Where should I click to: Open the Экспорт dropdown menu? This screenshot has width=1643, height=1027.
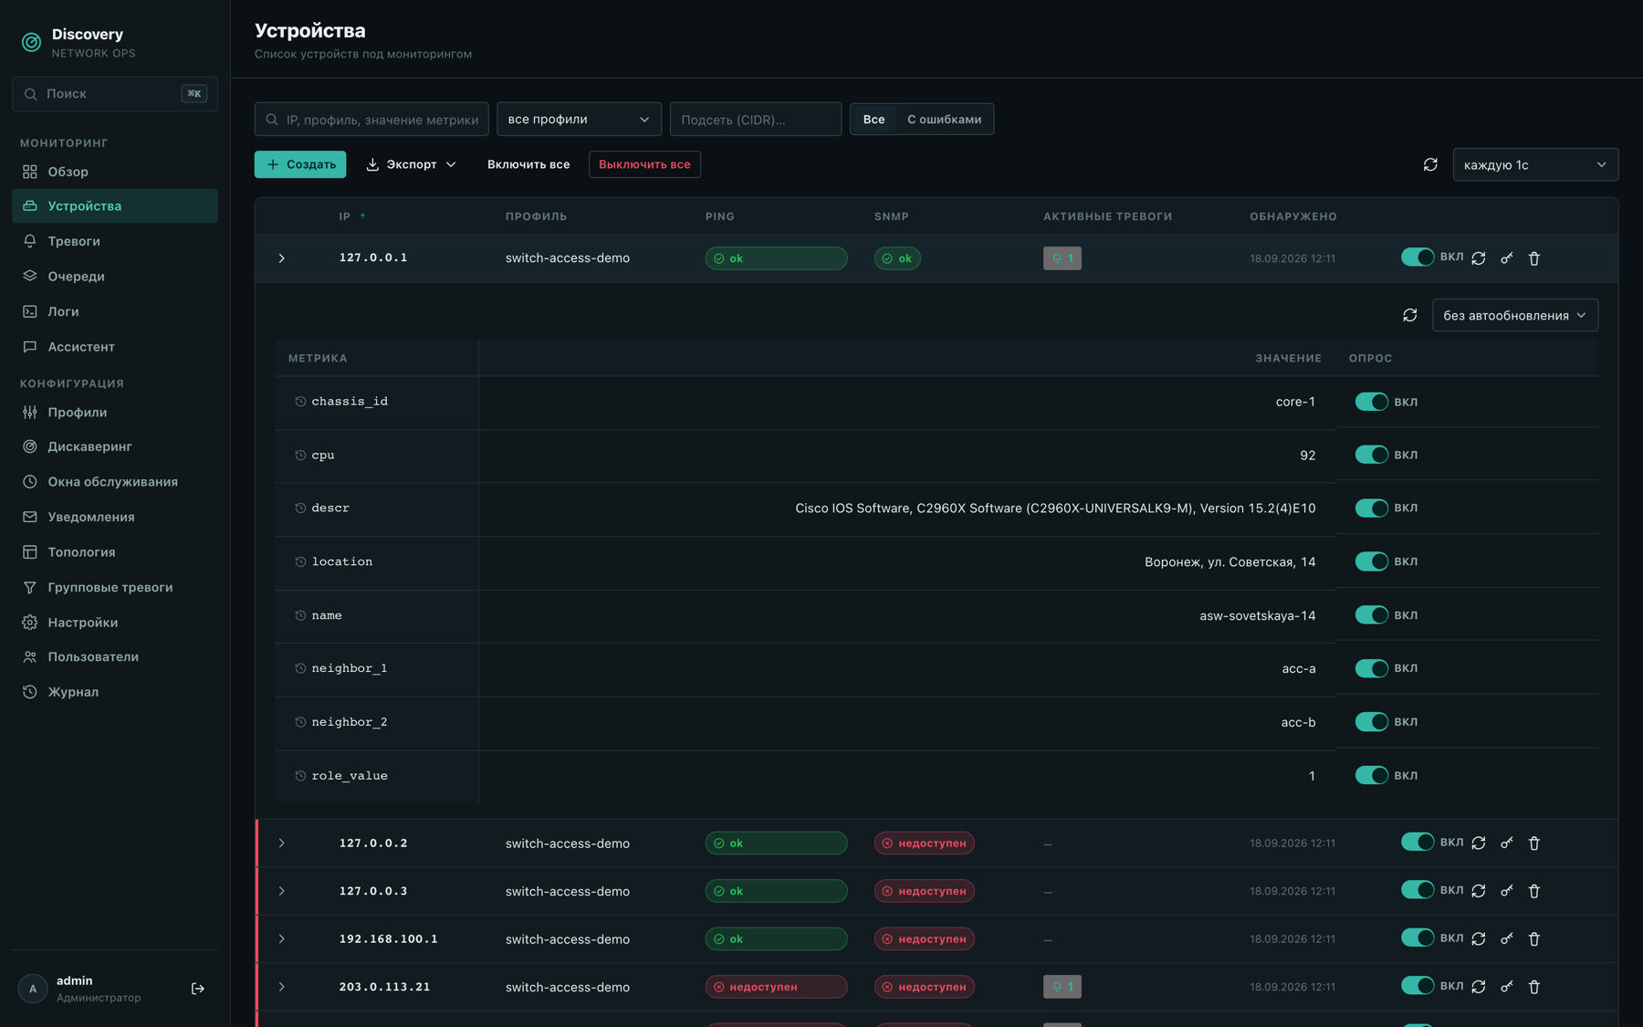pos(412,164)
